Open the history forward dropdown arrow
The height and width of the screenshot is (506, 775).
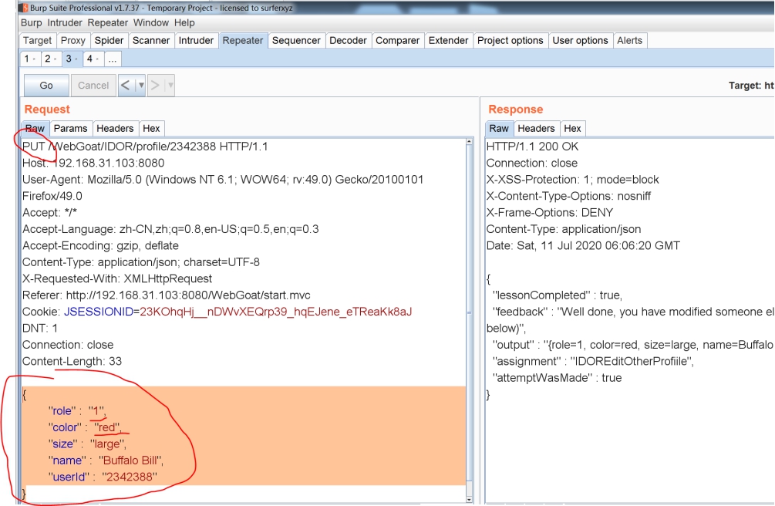click(x=170, y=85)
